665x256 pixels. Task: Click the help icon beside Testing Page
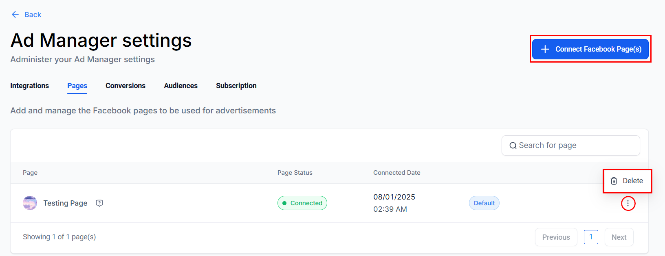[99, 203]
